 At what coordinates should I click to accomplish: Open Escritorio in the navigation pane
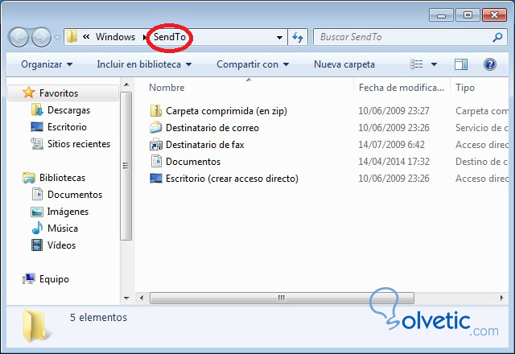tap(67, 127)
